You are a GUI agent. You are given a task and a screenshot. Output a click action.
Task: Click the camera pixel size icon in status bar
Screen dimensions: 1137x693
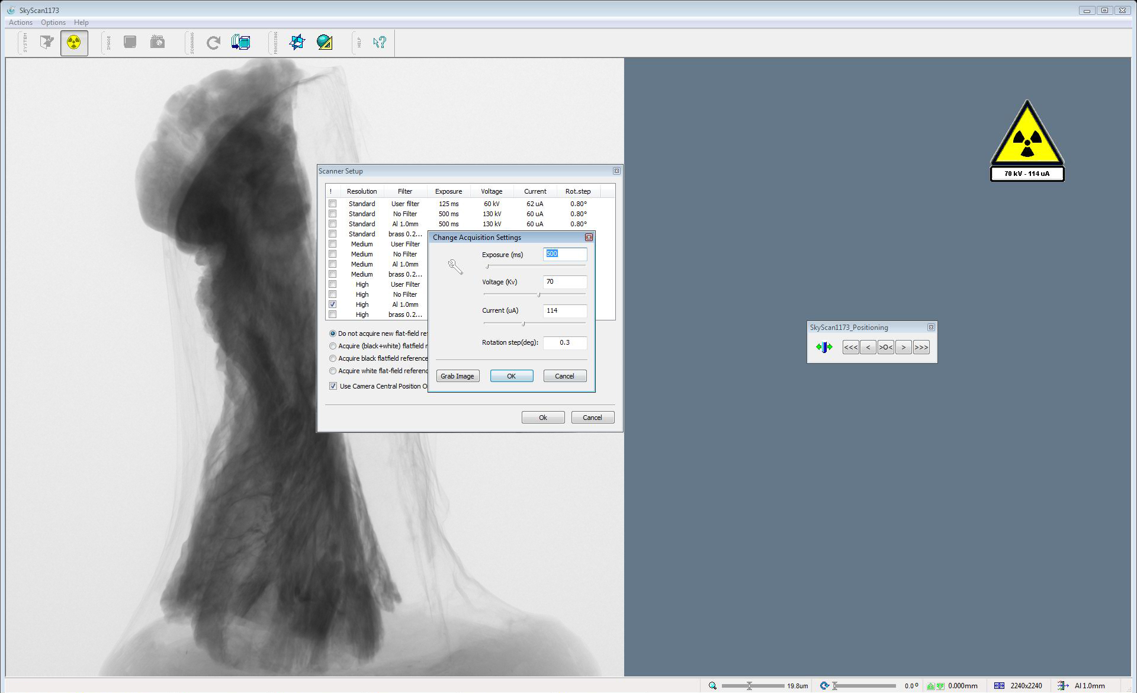(x=999, y=685)
